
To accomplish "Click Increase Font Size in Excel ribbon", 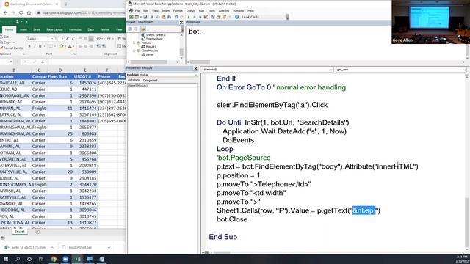I will tap(68, 39).
